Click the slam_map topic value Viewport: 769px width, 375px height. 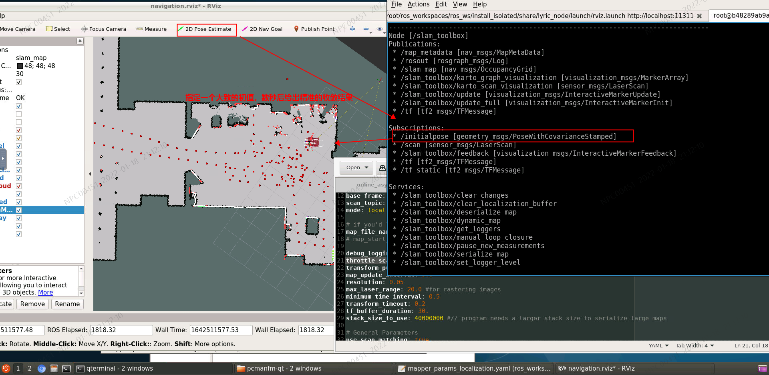coord(31,58)
